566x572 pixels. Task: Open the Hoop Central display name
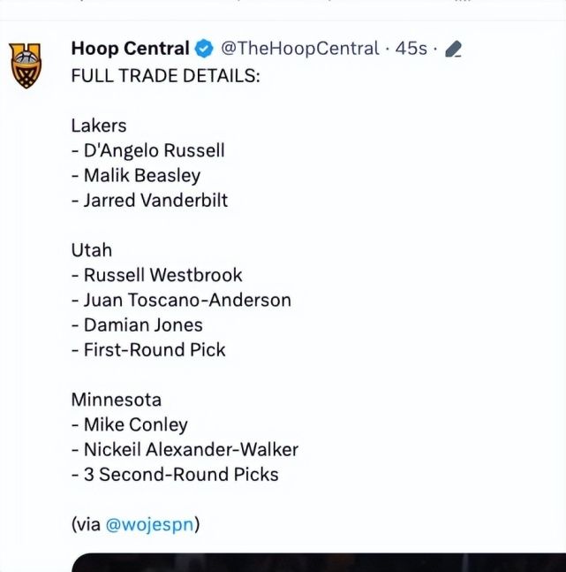click(130, 49)
